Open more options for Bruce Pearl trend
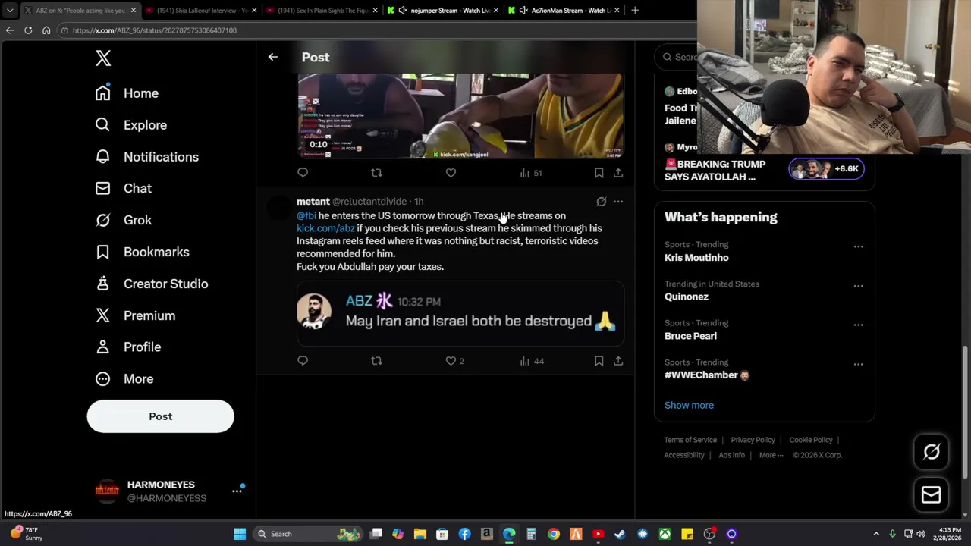 pyautogui.click(x=858, y=325)
